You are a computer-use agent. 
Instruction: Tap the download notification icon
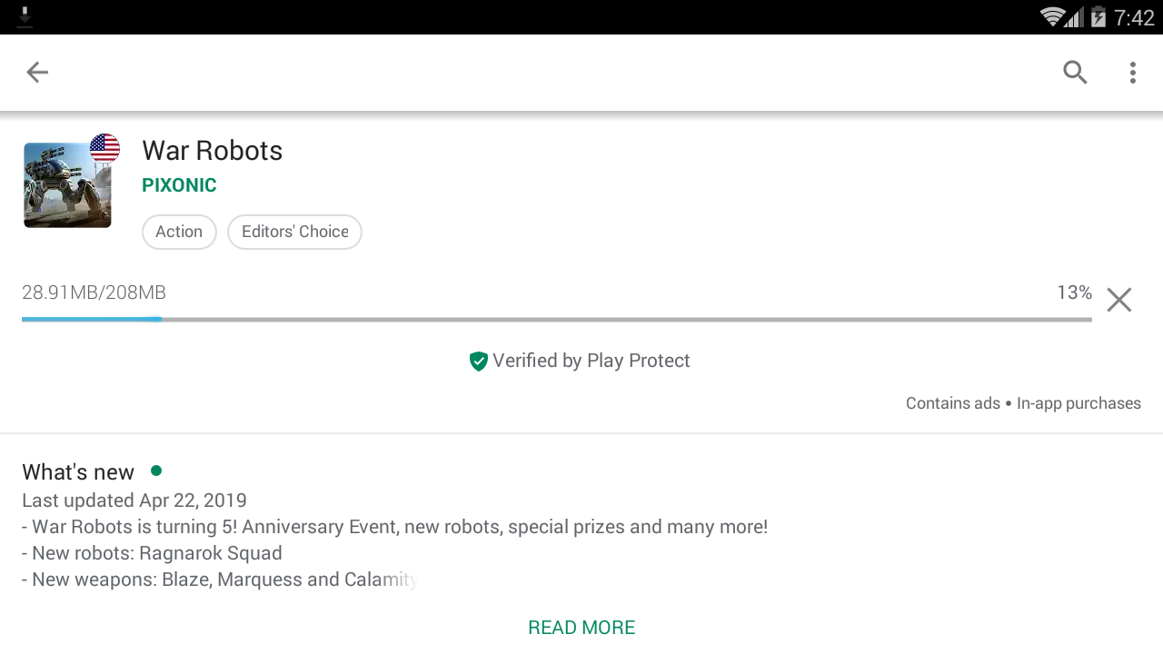coord(25,16)
